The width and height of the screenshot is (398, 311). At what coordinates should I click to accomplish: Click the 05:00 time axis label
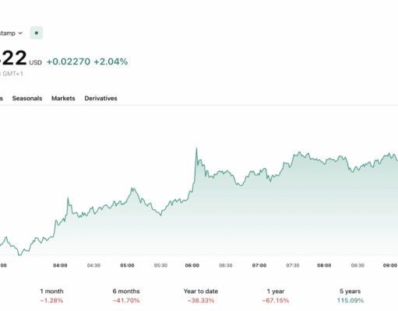click(x=127, y=265)
